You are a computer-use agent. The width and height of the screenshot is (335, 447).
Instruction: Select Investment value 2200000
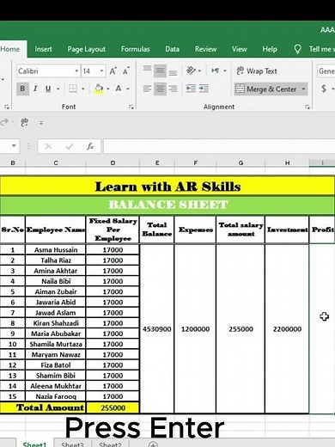click(x=287, y=328)
